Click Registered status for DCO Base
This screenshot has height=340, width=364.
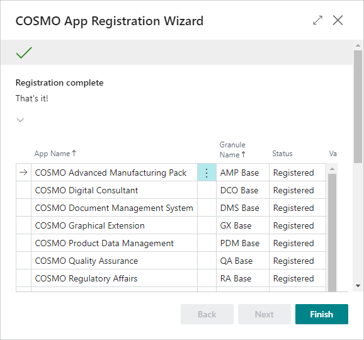click(x=298, y=190)
